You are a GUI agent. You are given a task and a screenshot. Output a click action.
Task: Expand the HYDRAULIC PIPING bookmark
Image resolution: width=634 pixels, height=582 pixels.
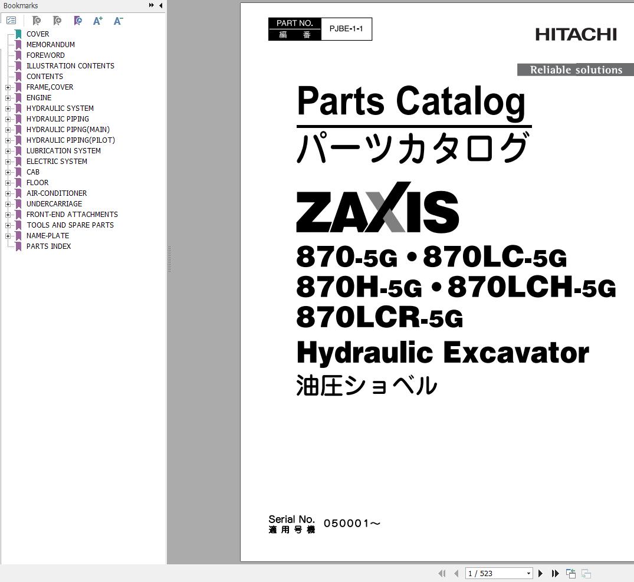click(x=8, y=119)
